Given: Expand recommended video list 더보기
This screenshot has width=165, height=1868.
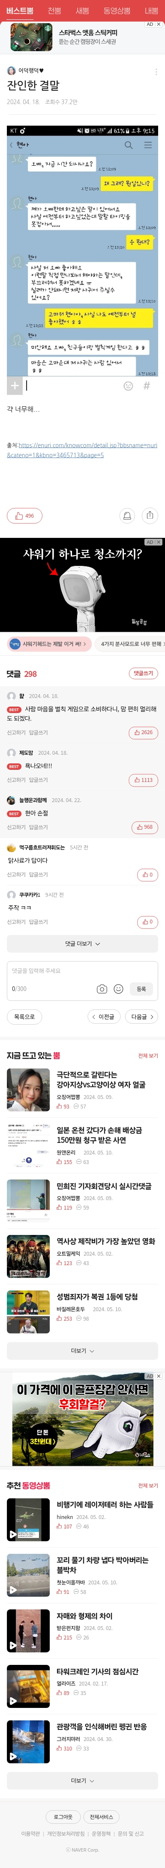Looking at the screenshot, I should point(82,1780).
